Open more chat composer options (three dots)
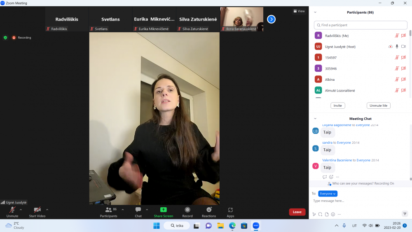This screenshot has width=412, height=232. point(339,214)
